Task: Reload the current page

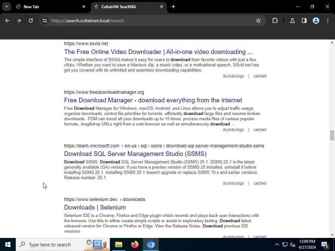Action: (x=31, y=21)
